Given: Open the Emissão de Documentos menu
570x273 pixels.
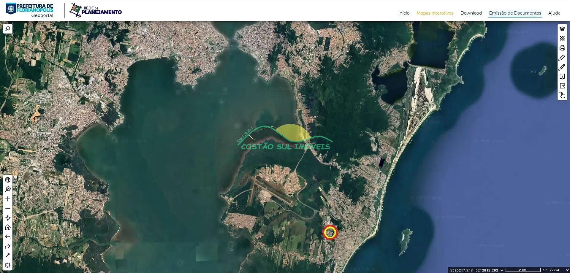Looking at the screenshot, I should 515,13.
